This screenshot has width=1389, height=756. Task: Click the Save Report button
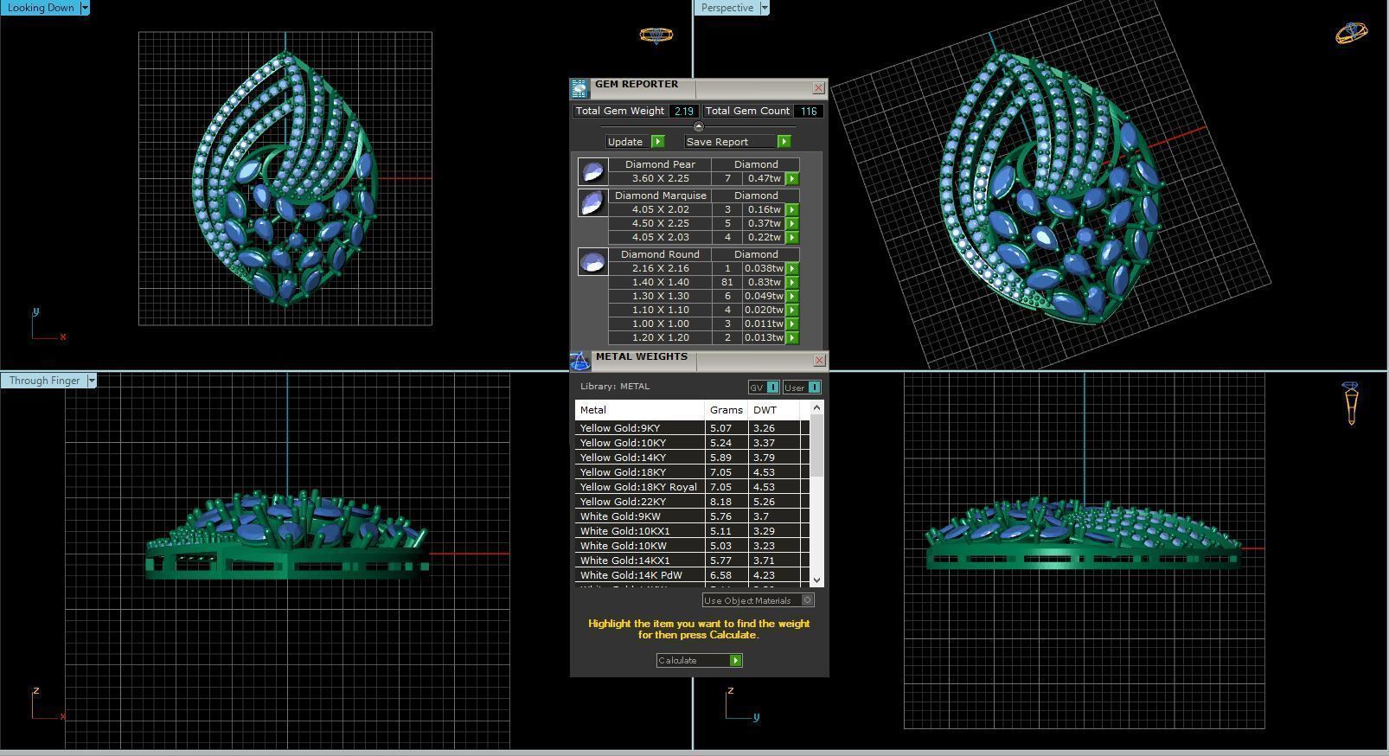click(737, 141)
